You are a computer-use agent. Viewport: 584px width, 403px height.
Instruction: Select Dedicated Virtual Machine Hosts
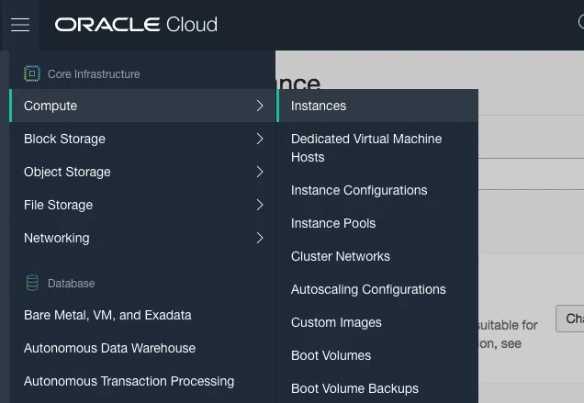point(365,148)
